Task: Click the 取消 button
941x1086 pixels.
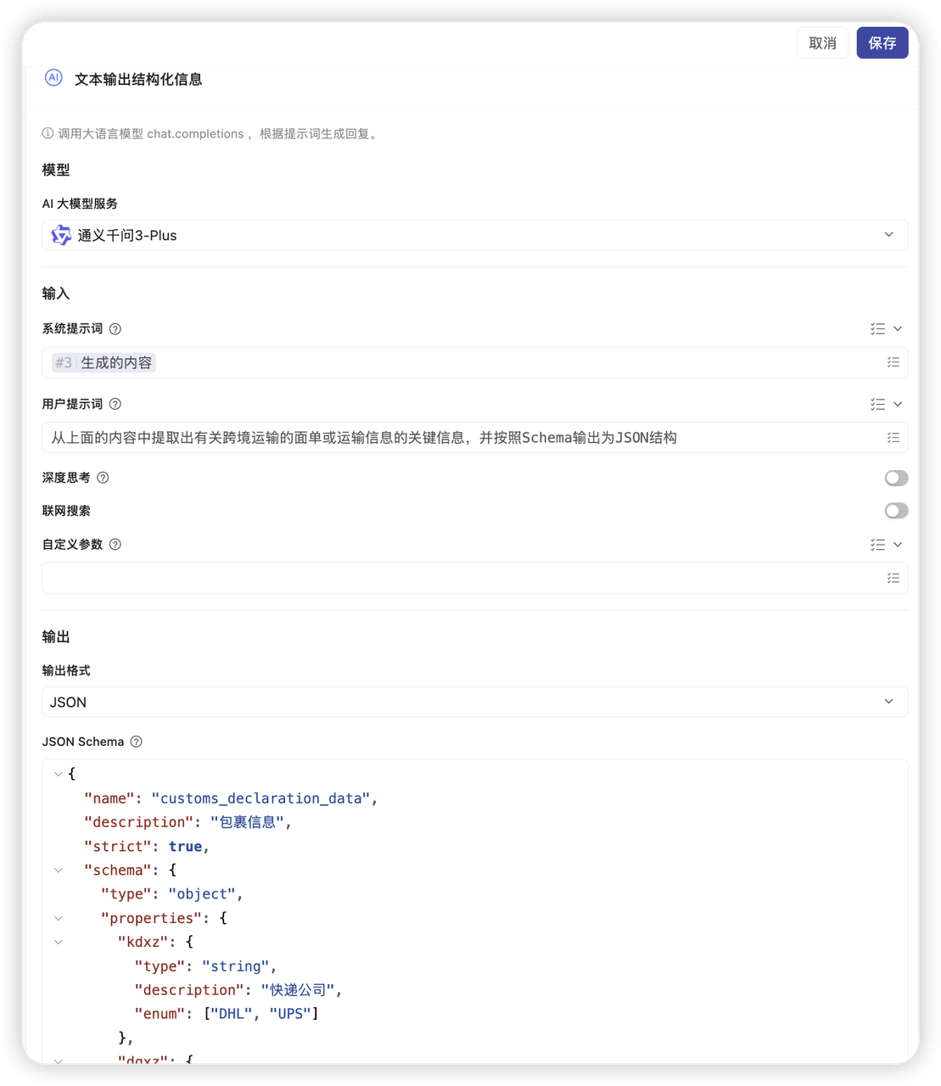Action: (822, 43)
